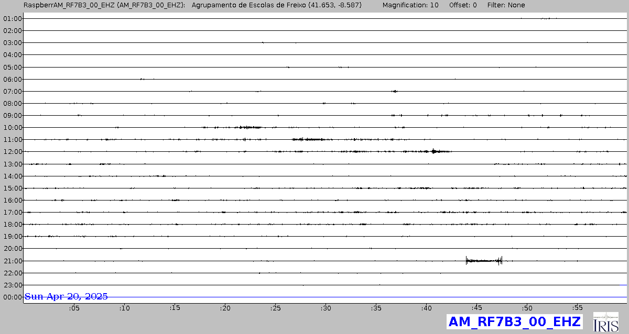This screenshot has height=334, width=629.
Task: Click the 00:00 hour label
Action: (13, 297)
